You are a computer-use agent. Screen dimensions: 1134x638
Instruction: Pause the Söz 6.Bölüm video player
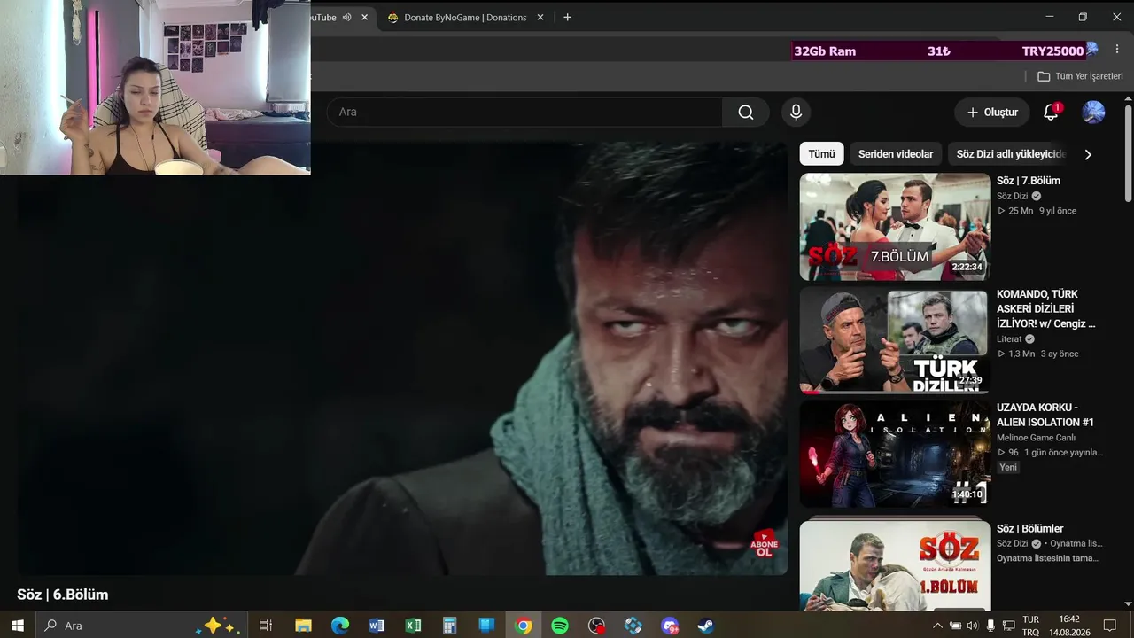click(x=403, y=359)
